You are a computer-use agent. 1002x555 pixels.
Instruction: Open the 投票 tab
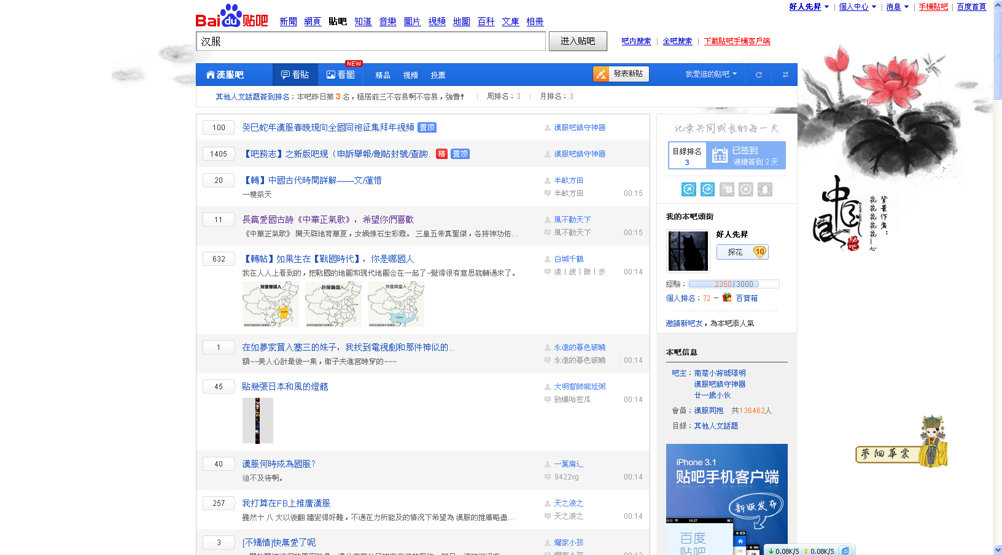click(438, 76)
